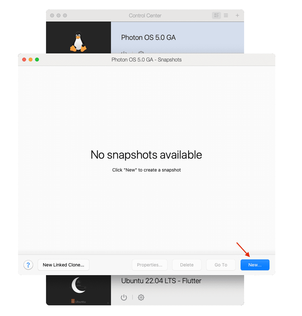Click the Control Center window title
The width and height of the screenshot is (302, 316).
point(145,15)
